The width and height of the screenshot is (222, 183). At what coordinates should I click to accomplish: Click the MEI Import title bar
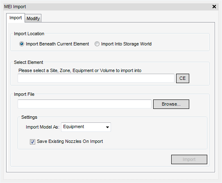pyautogui.click(x=108, y=7)
